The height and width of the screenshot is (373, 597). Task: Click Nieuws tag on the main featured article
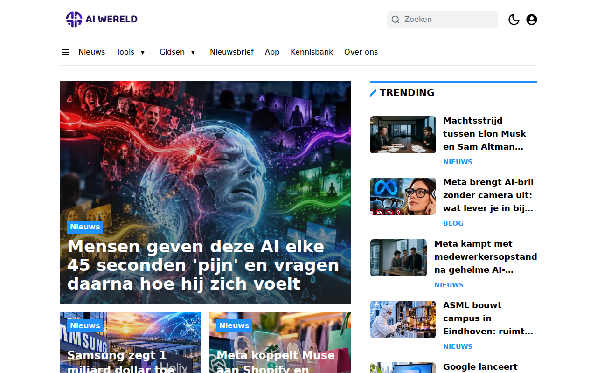85,227
